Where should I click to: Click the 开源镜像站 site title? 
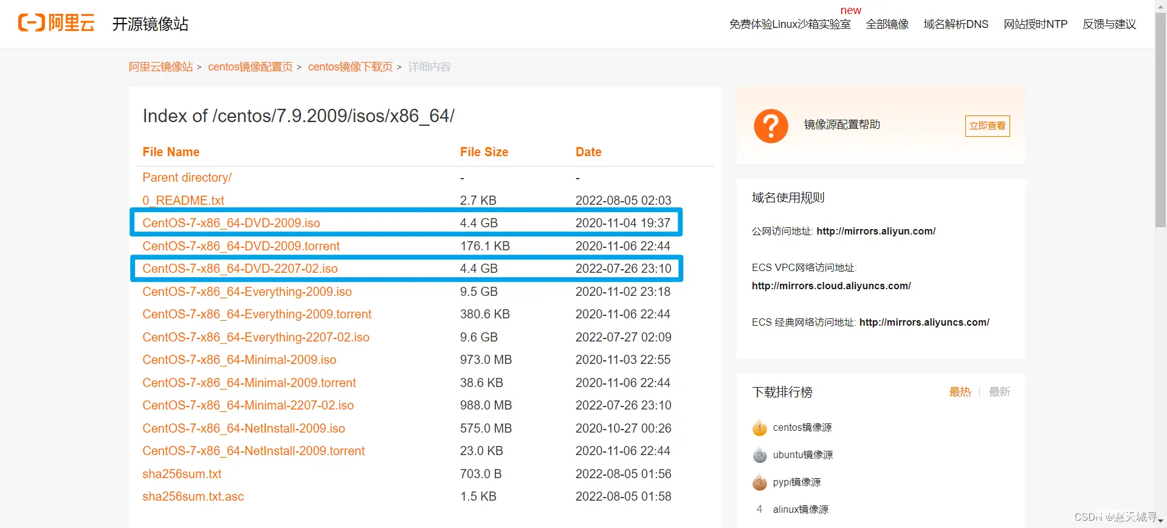tap(150, 24)
